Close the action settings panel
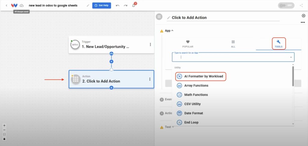This screenshot has height=146, width=308. (303, 16)
